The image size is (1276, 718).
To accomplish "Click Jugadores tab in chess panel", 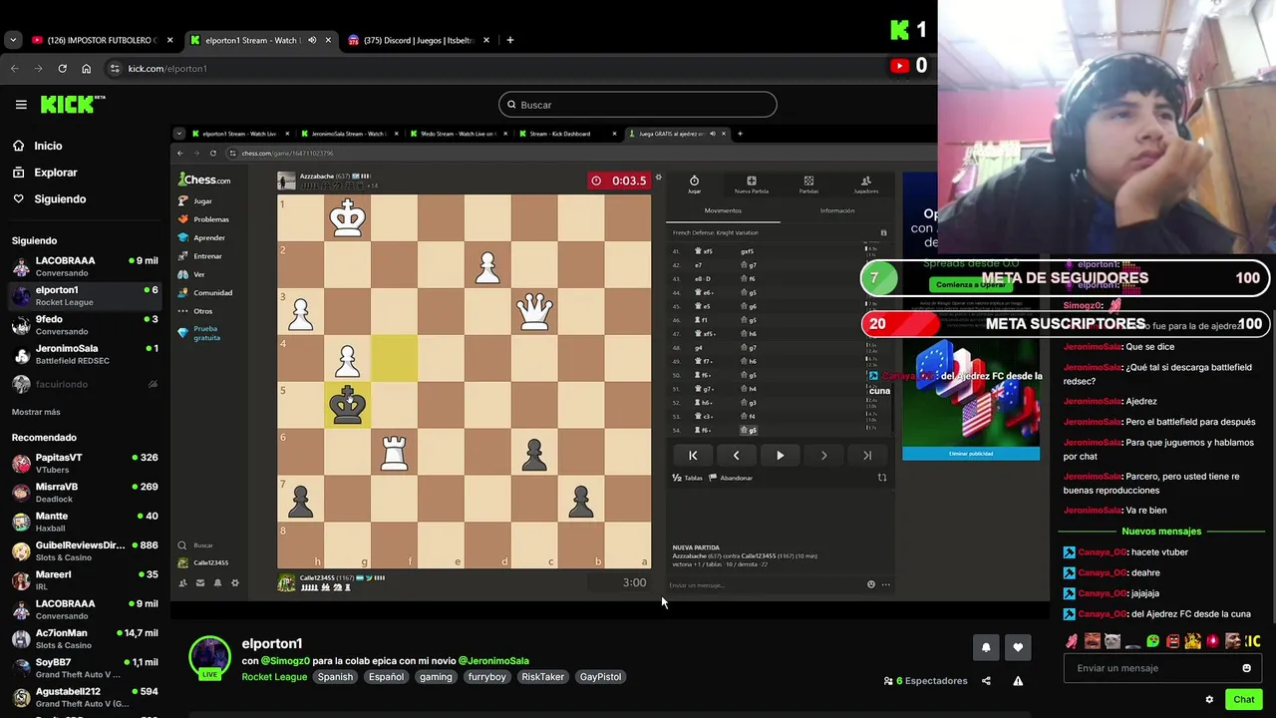I will coord(865,184).
